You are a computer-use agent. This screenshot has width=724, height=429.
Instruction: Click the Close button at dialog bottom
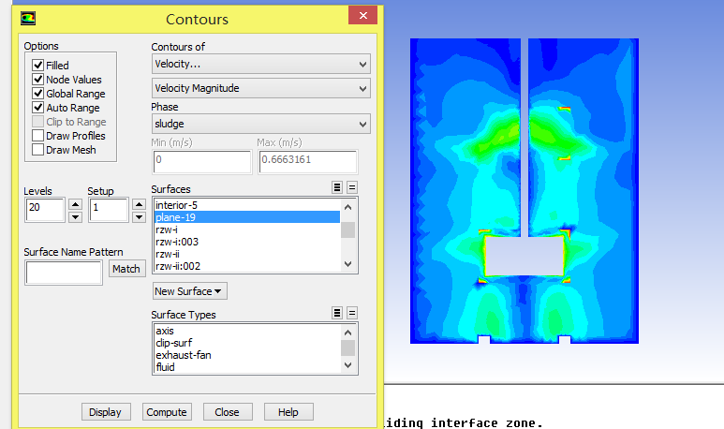coord(228,412)
